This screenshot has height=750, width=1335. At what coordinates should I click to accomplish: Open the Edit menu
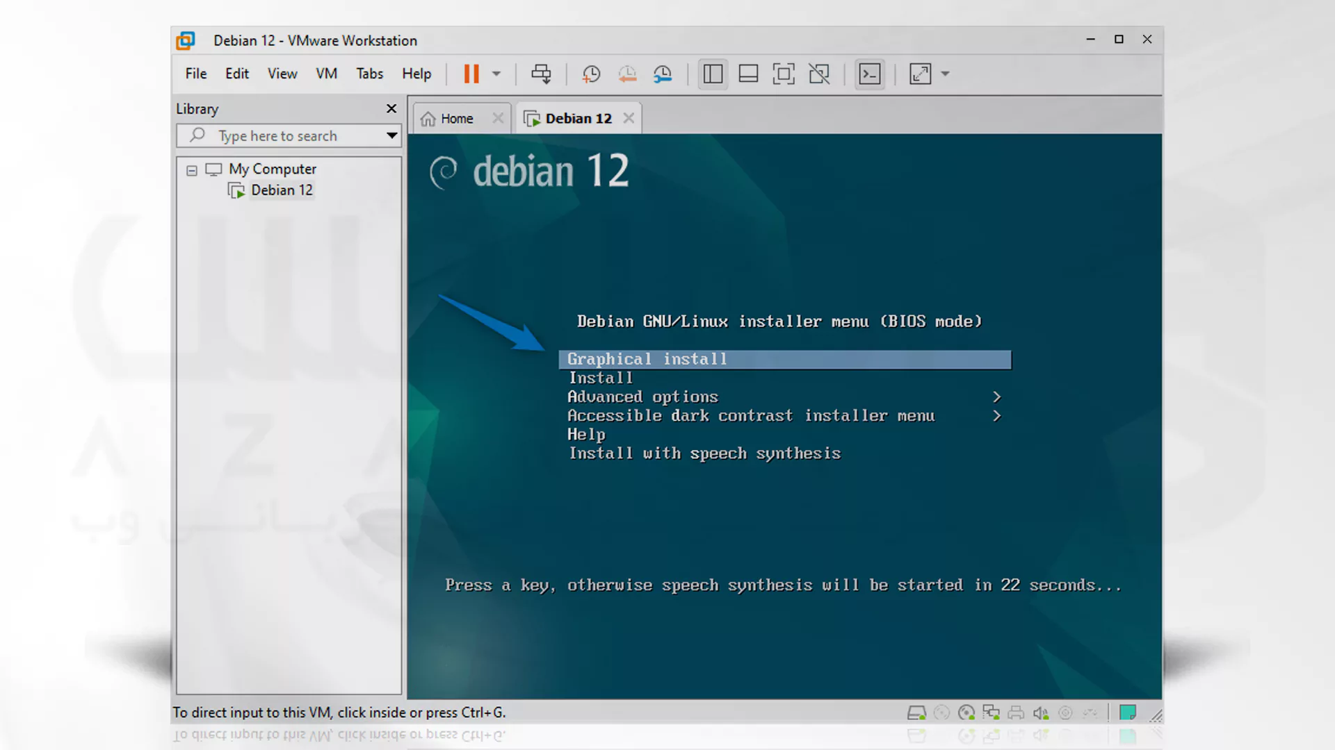coord(237,74)
